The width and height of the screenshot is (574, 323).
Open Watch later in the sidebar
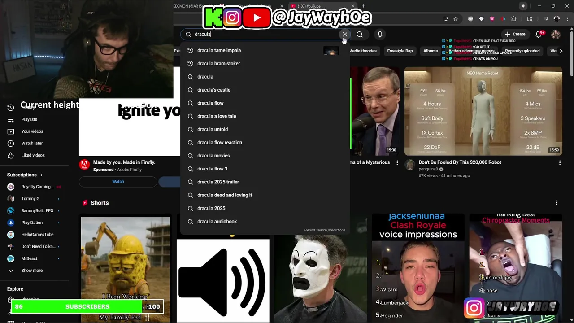coord(32,143)
